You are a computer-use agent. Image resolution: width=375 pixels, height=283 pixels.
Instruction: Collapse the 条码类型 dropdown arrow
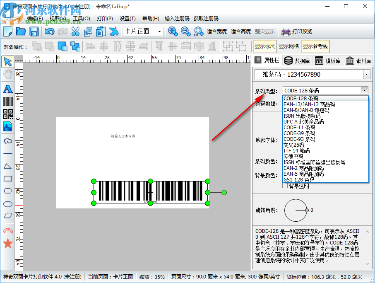tap(364, 90)
